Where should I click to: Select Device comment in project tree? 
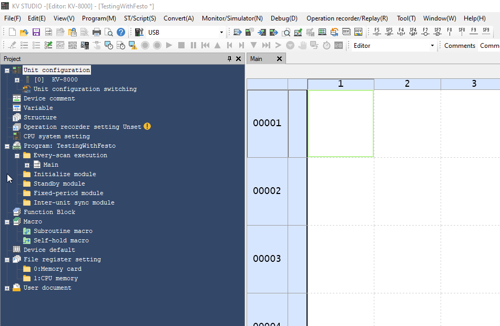pyautogui.click(x=49, y=98)
